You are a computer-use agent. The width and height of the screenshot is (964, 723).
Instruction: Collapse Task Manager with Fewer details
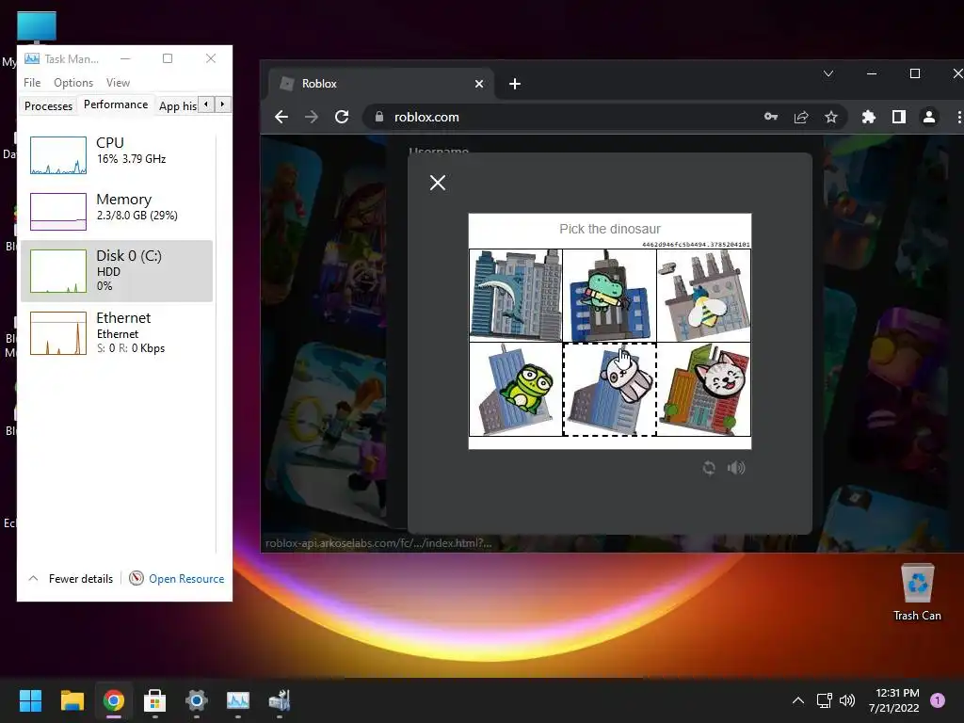(71, 579)
